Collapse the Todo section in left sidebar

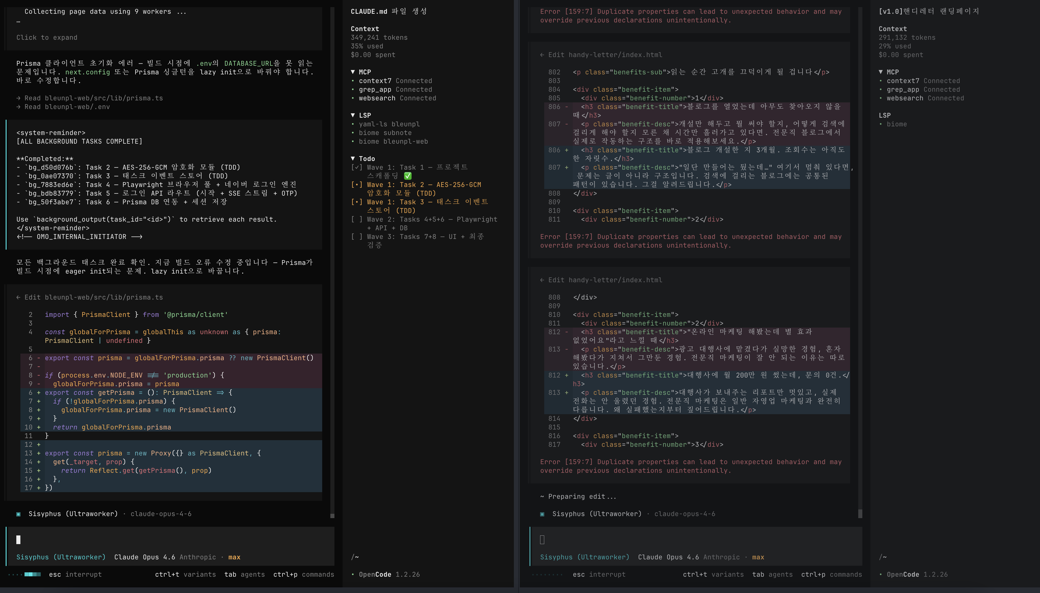(x=353, y=159)
